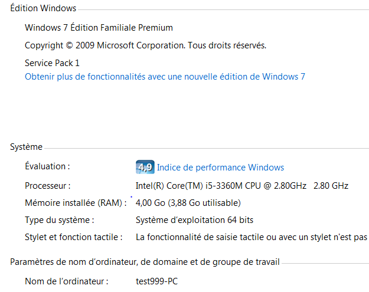The image size is (369, 292).
Task: Select the Windows 7 Édition Familiale Premium text
Action: pos(99,28)
